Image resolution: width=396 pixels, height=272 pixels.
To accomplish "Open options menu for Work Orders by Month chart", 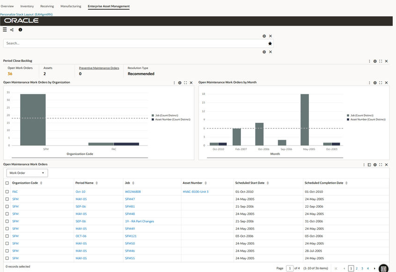I will pyautogui.click(x=369, y=83).
